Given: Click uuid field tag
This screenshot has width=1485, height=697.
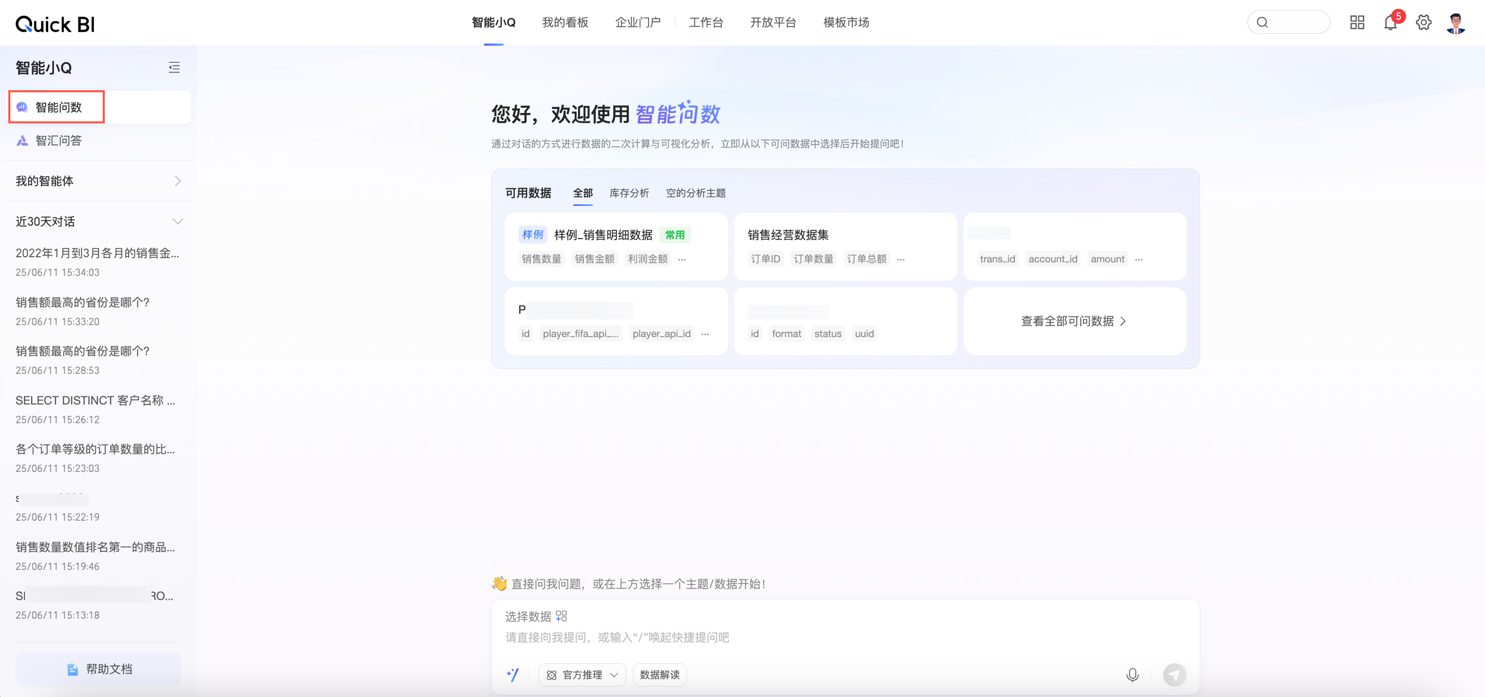Looking at the screenshot, I should click(864, 334).
